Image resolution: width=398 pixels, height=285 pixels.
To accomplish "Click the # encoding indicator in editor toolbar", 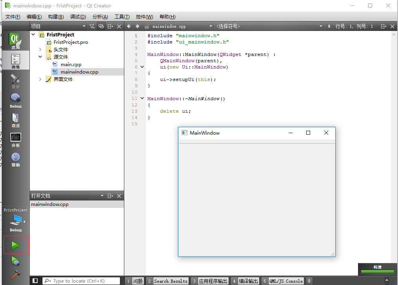I will (x=329, y=26).
